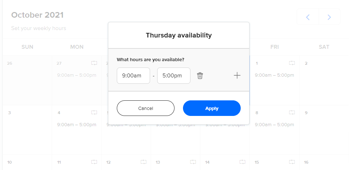Go to next month with right arrow

[330, 17]
